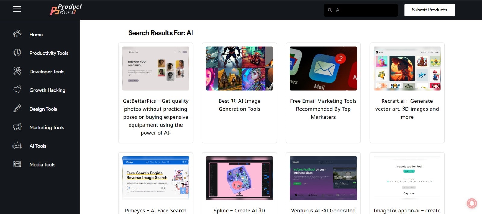This screenshot has height=214, width=482.
Task: Click the Growth Hacking rocket icon
Action: click(17, 90)
